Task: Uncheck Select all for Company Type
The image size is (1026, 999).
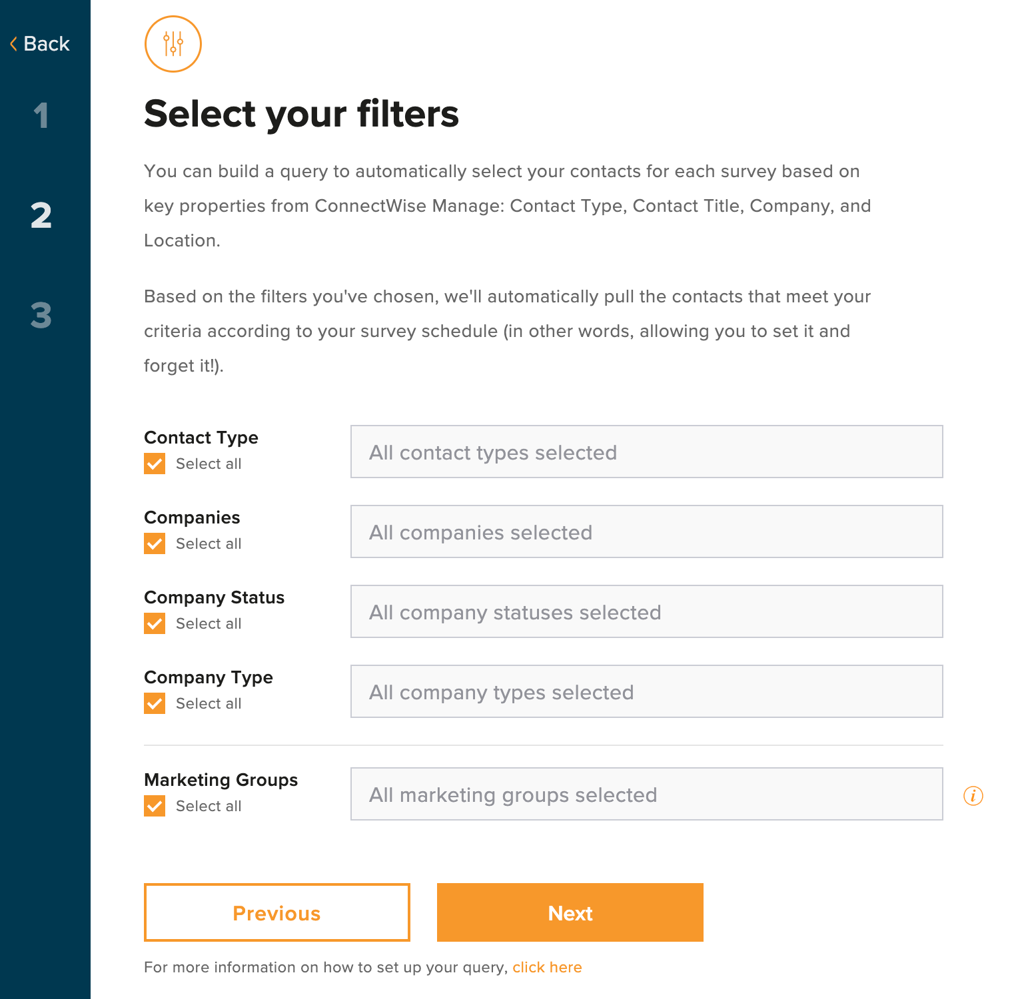Action: (x=155, y=703)
